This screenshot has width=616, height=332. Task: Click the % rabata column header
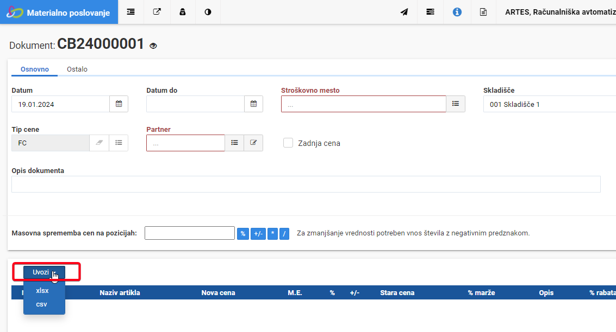(x=602, y=293)
